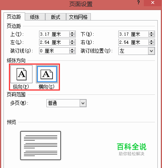Click the 横向(S) label text
The height and width of the screenshot is (168, 162).
point(46,87)
